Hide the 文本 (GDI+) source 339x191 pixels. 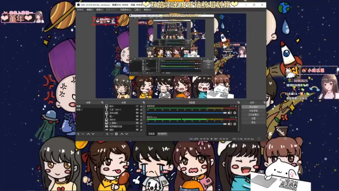(x=137, y=110)
